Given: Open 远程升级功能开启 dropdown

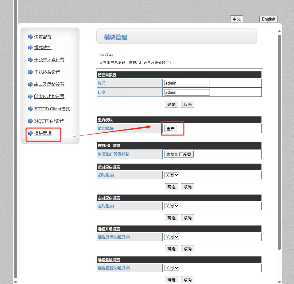Looking at the screenshot, I should pos(172,237).
